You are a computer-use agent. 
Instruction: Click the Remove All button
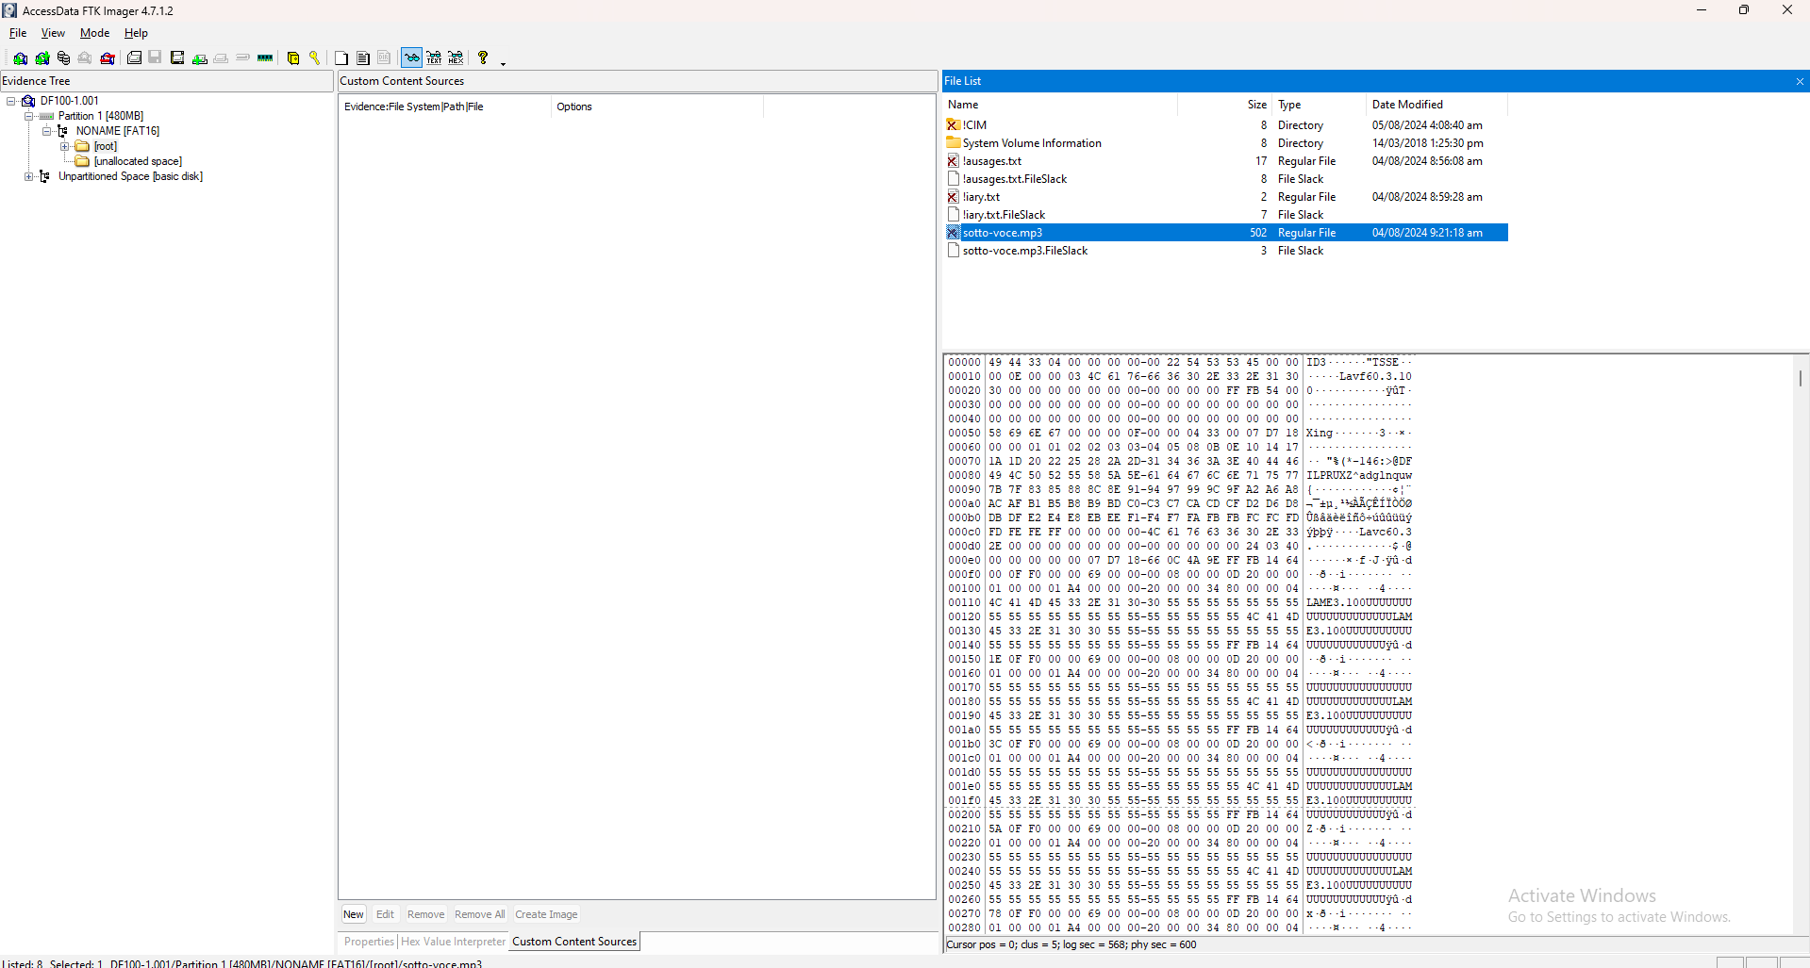tap(479, 914)
